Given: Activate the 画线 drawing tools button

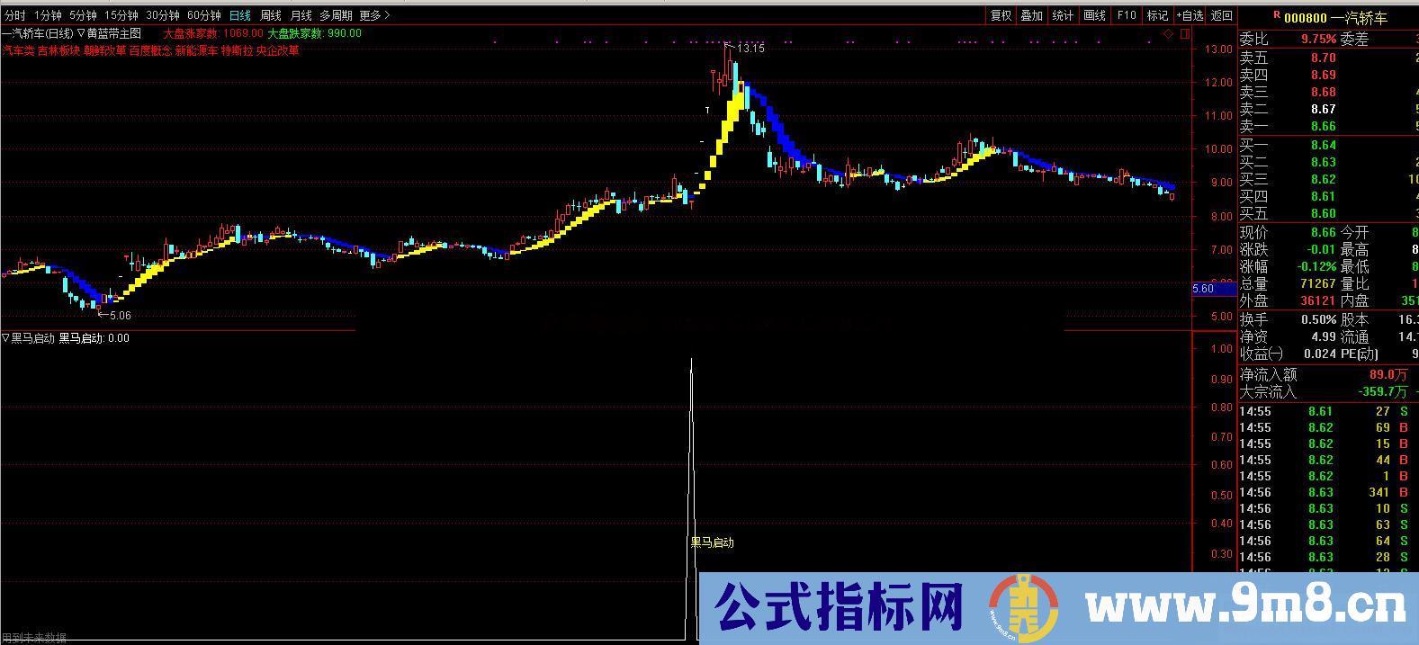Looking at the screenshot, I should tap(1094, 15).
